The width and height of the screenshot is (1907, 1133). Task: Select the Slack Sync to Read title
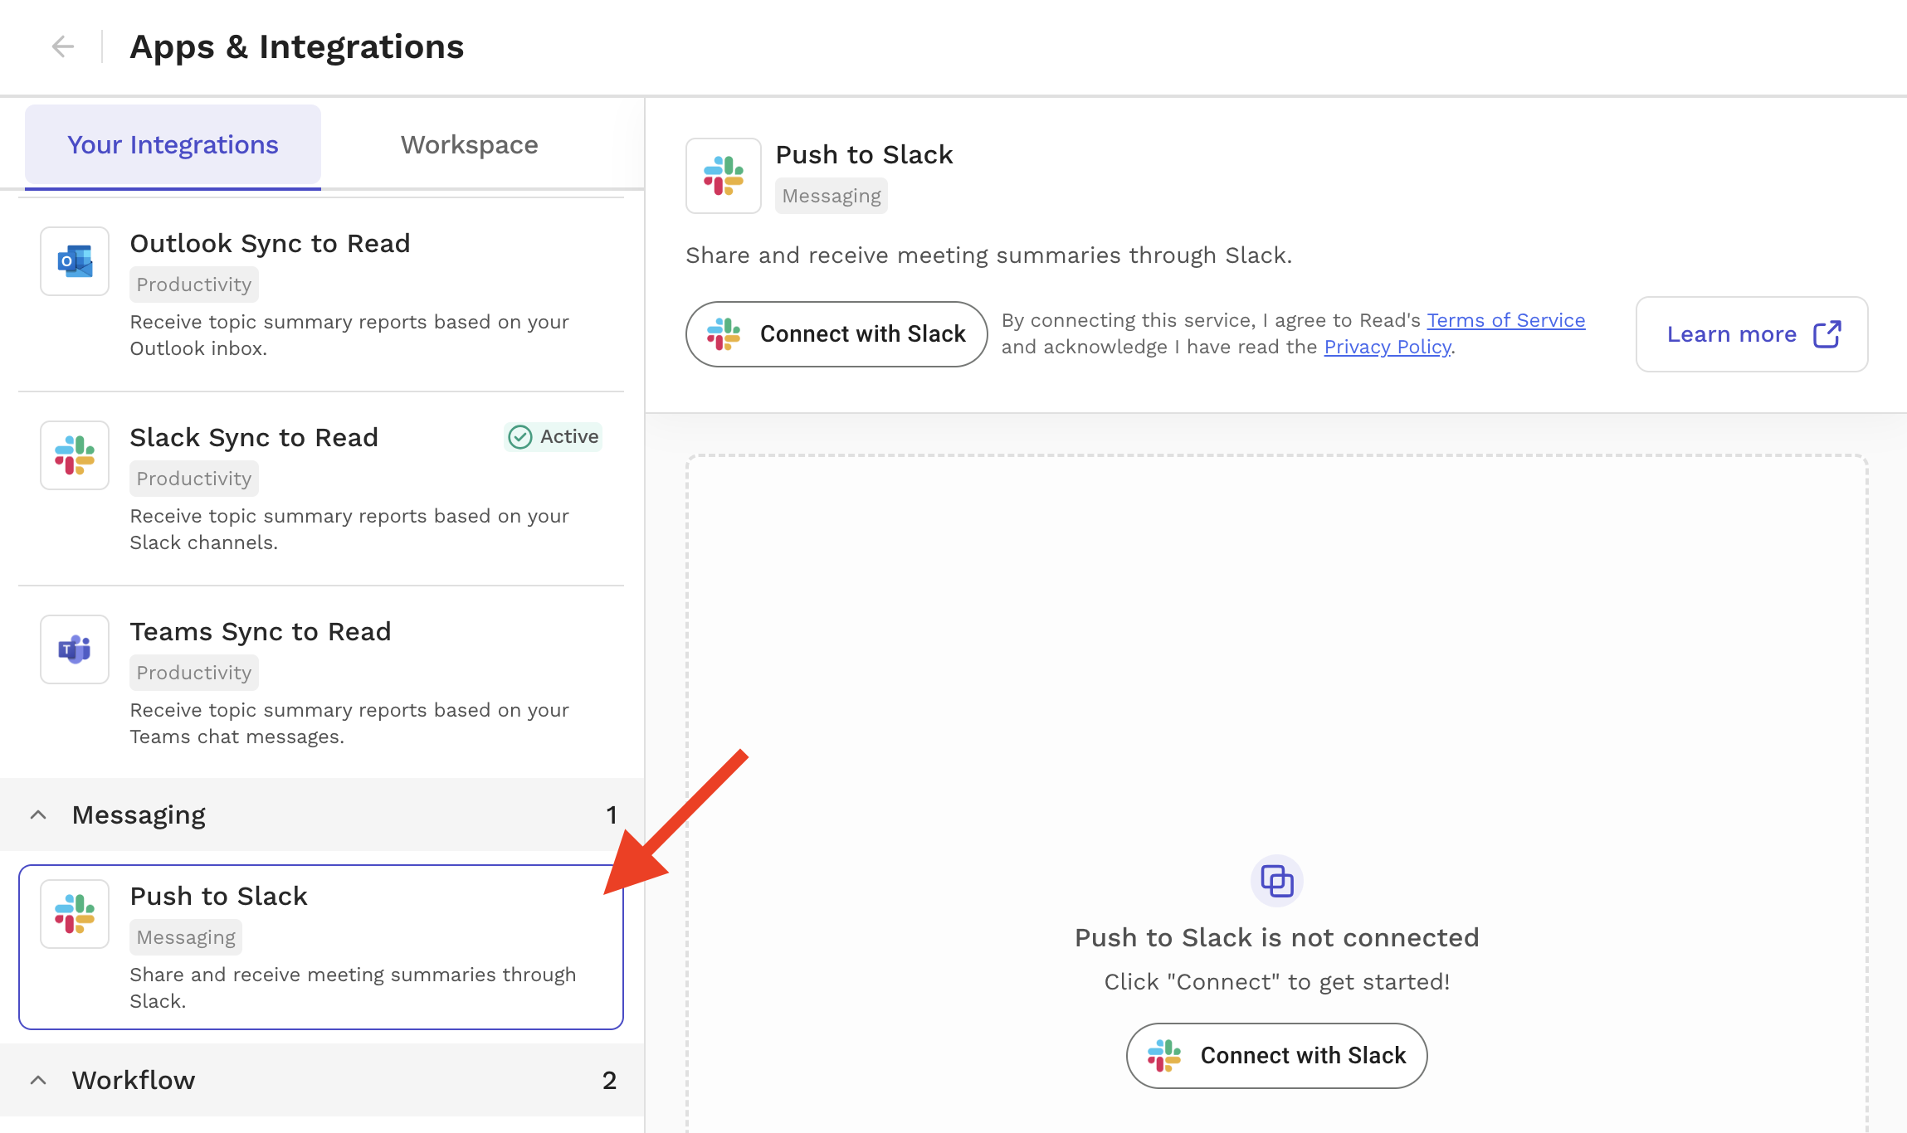(254, 438)
